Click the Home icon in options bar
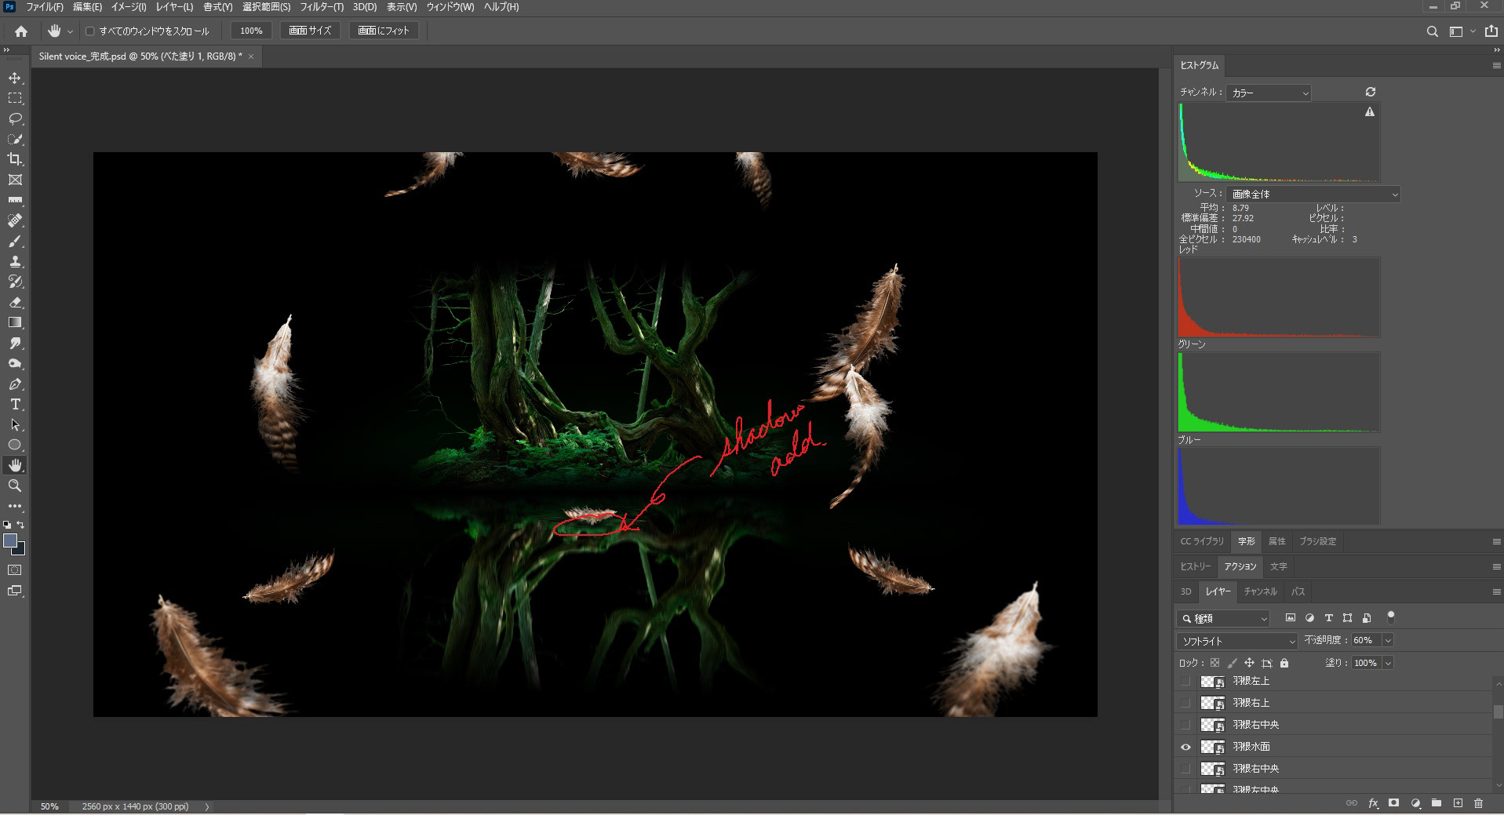 21,31
